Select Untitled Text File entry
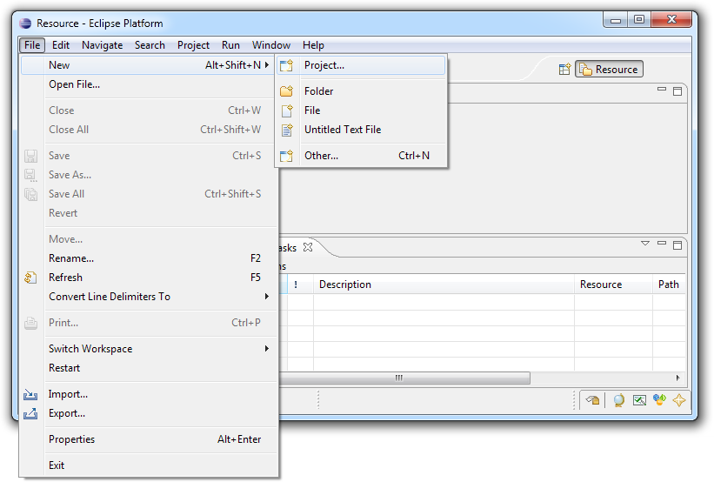Viewport: 714px width, 482px height. pos(361,130)
